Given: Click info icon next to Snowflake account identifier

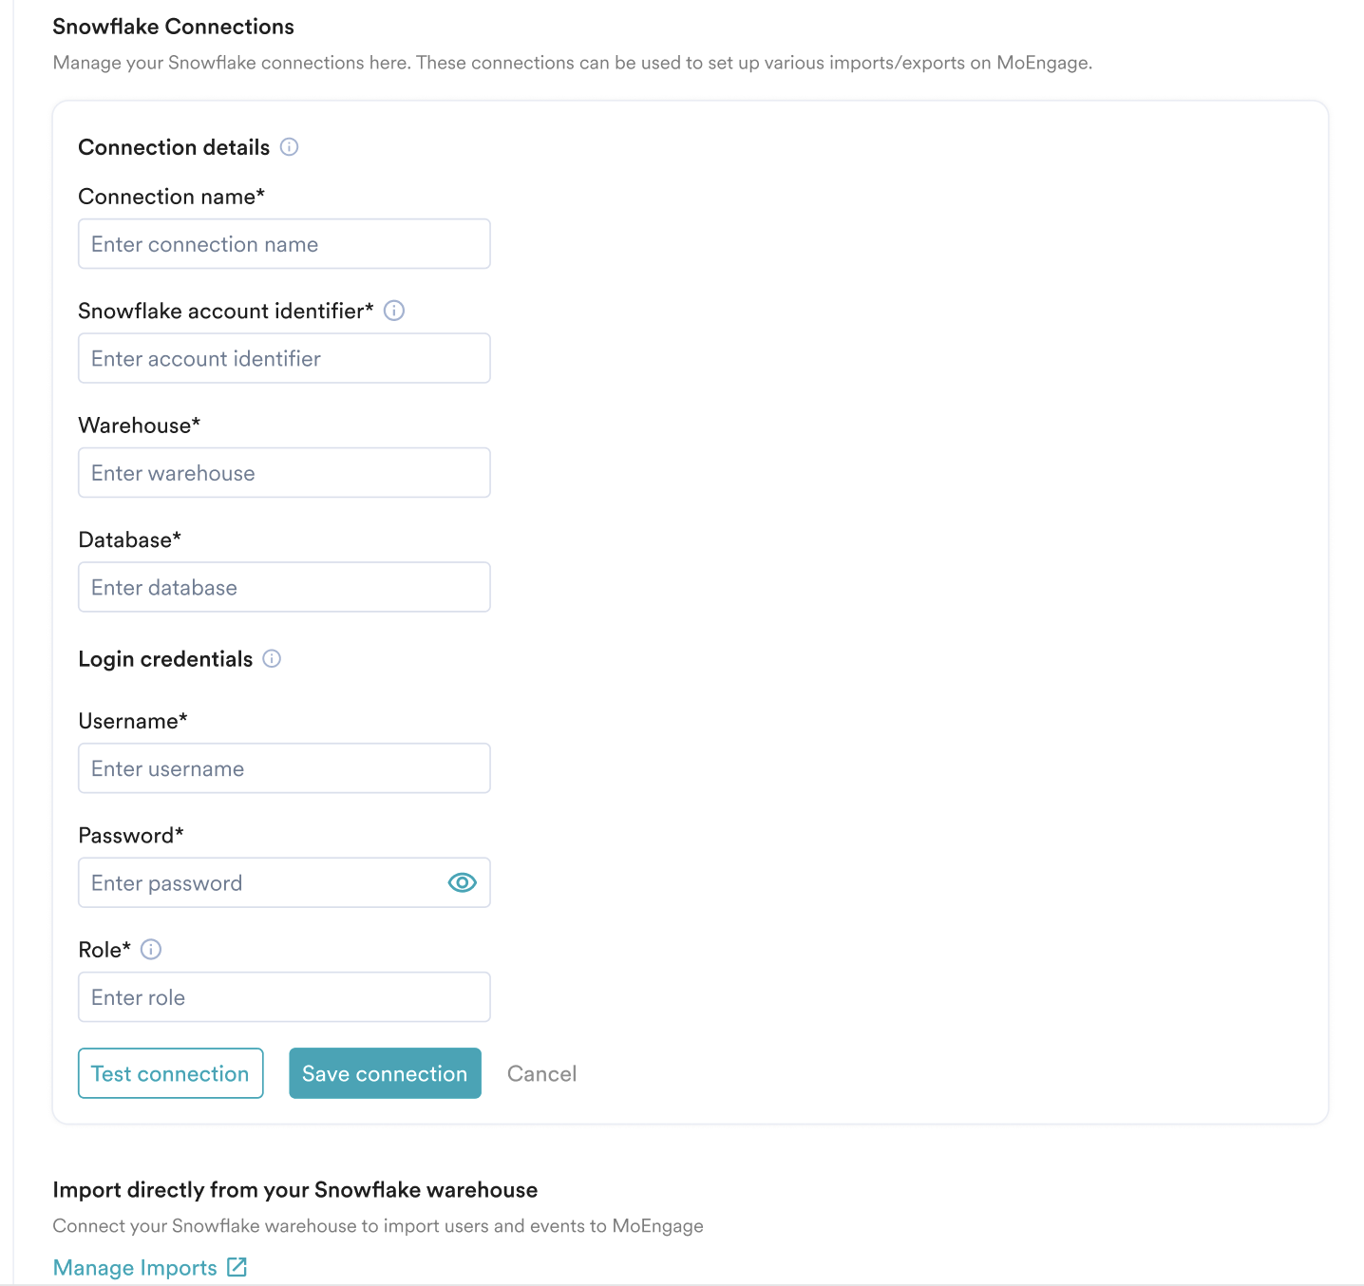Looking at the screenshot, I should click(394, 311).
